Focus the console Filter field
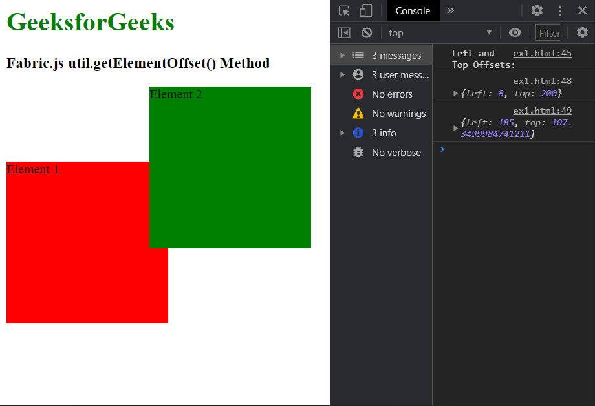595x406 pixels. [548, 33]
